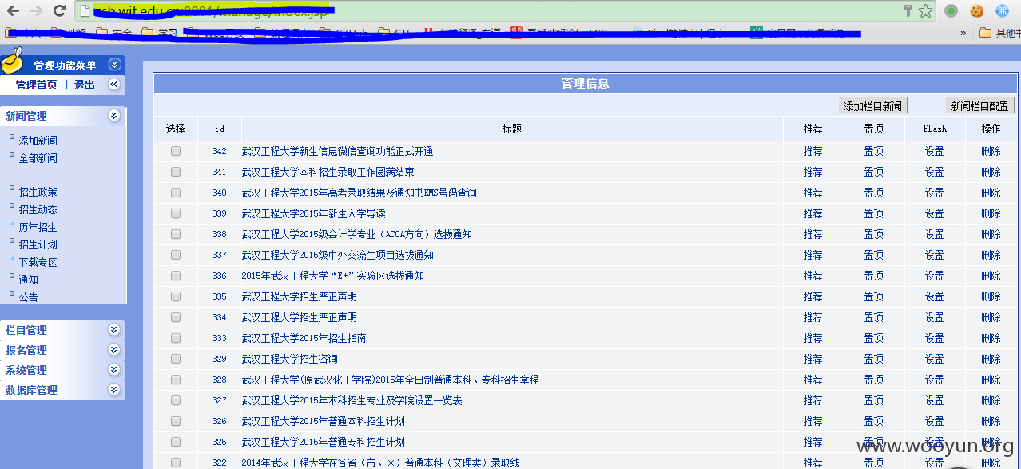The width and height of the screenshot is (1021, 469).
Task: Tick the checkbox for news id 325
Action: 176,442
